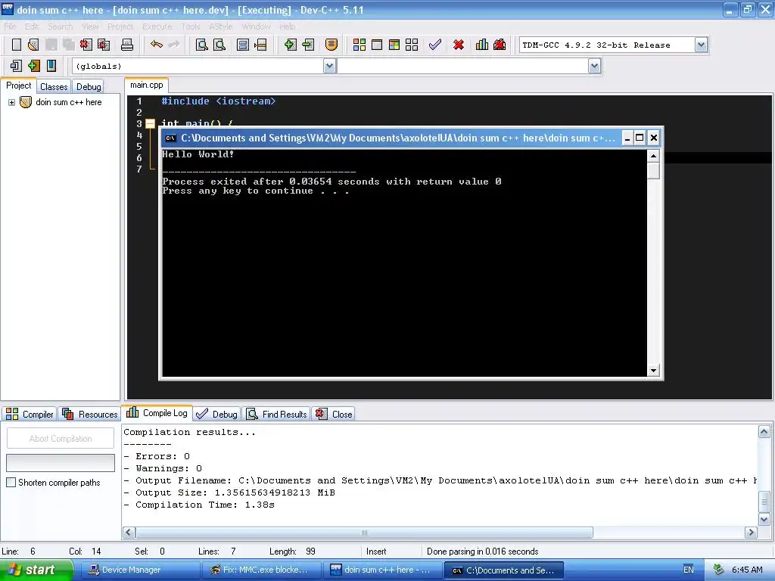The image size is (775, 581).
Task: Select the main.cpp editor tab
Action: click(146, 85)
